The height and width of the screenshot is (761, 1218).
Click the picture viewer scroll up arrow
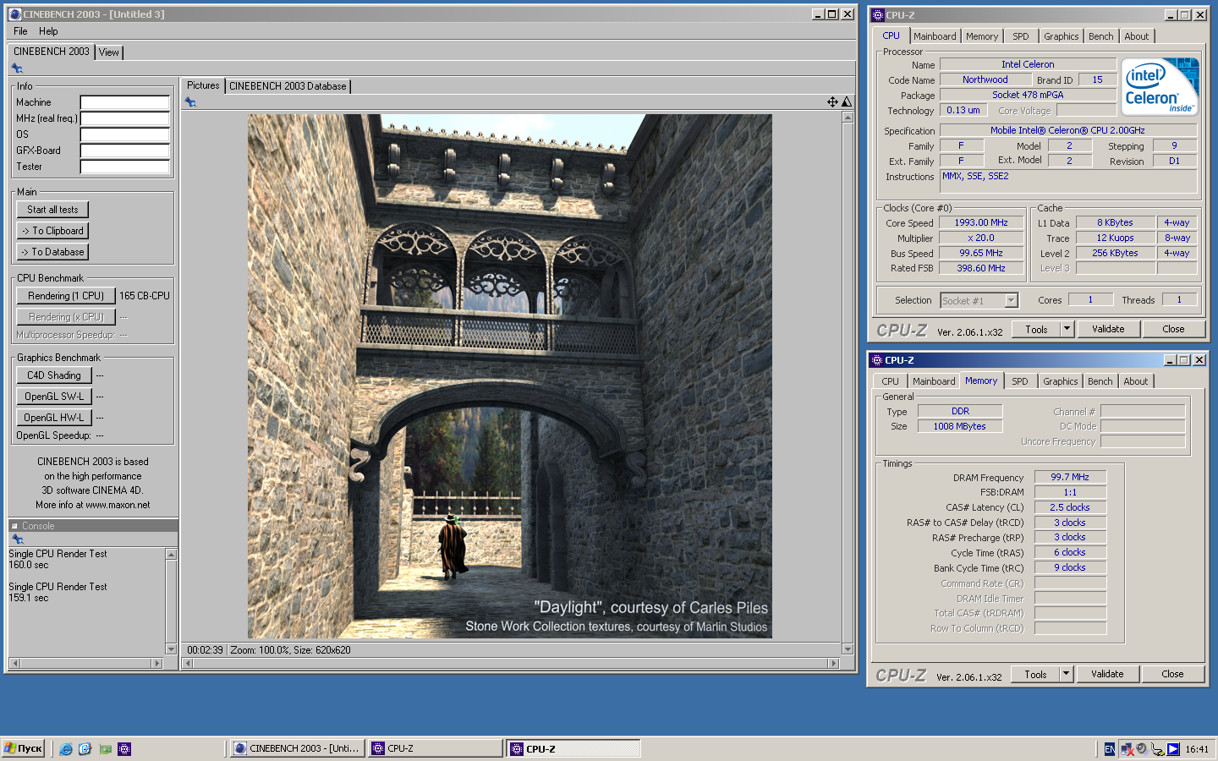click(848, 118)
